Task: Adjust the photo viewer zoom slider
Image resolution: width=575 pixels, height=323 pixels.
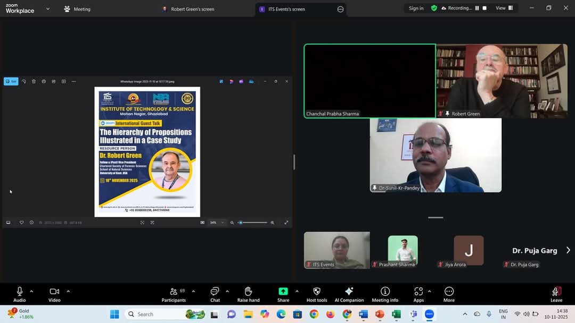Action: click(241, 223)
